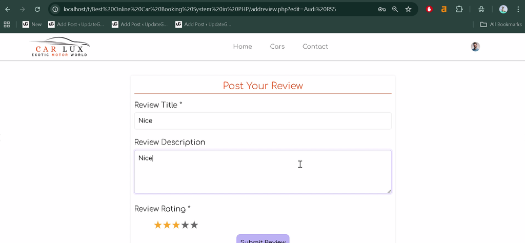
Task: Open the first 'Add Post ‹ UpdateG...' bookmark
Action: [x=76, y=25]
